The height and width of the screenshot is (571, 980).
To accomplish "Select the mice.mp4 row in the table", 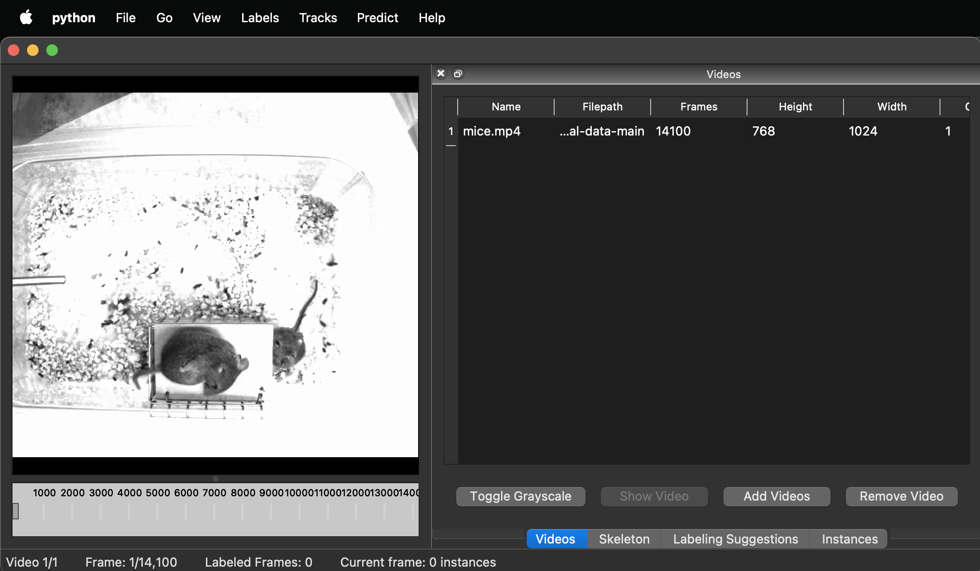I will click(x=491, y=131).
